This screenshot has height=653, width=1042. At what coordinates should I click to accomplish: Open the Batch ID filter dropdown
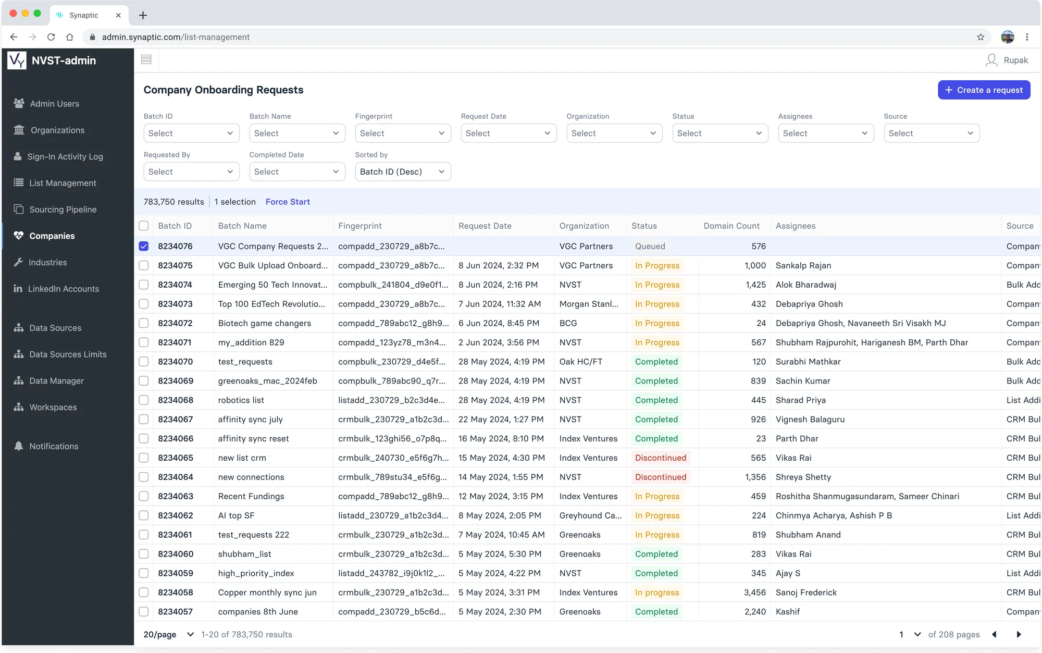[191, 133]
